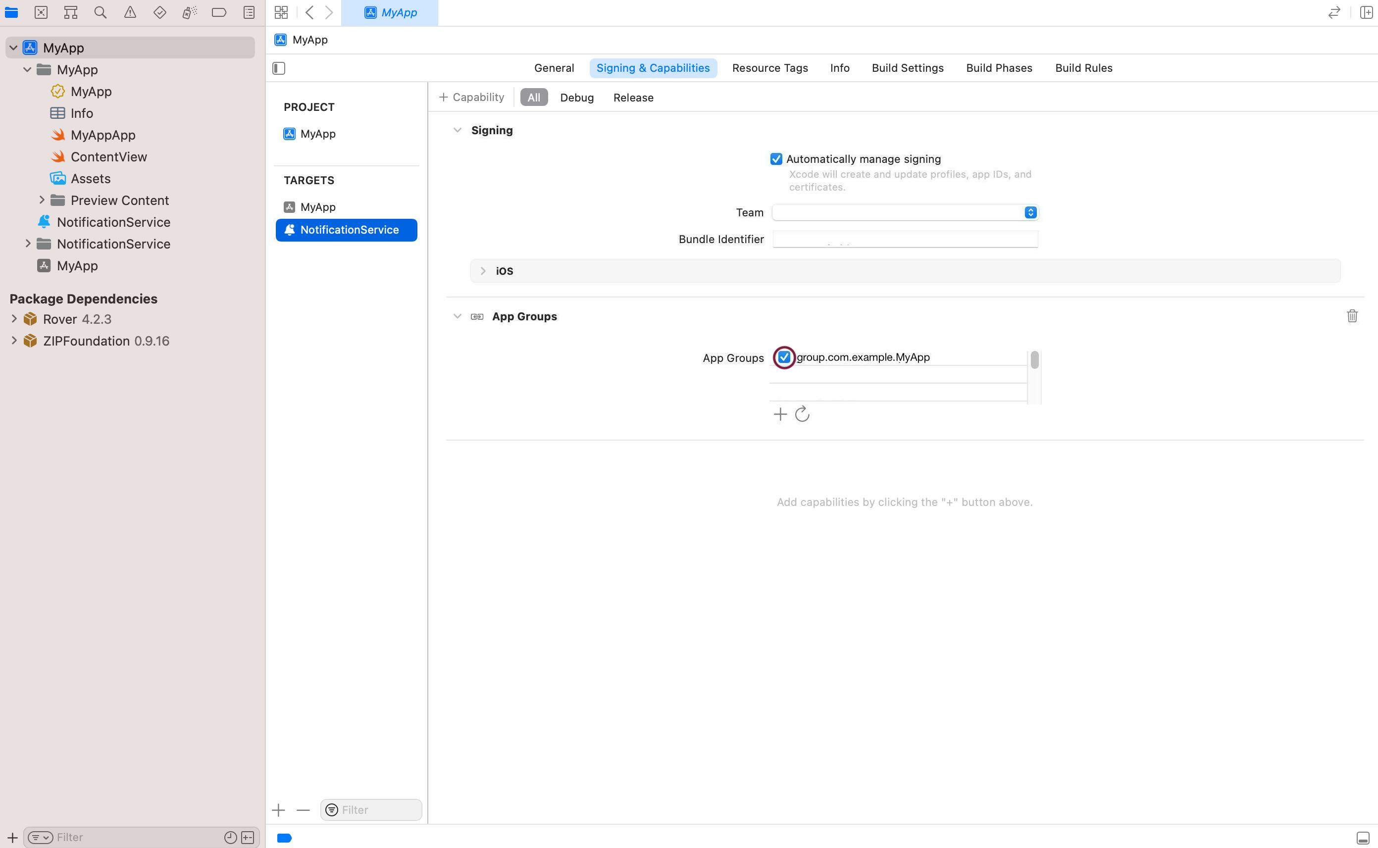
Task: Expand the NotificationService folder
Action: [x=28, y=244]
